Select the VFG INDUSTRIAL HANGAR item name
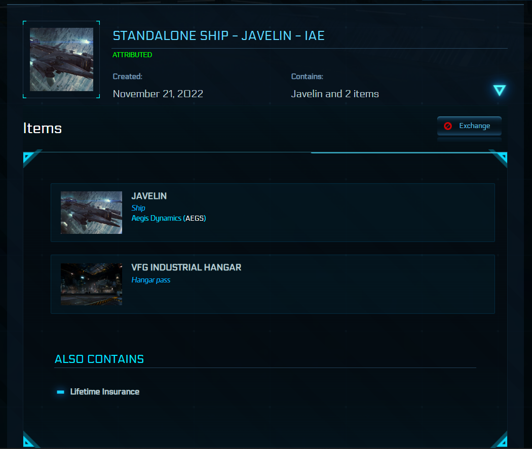 coord(186,268)
